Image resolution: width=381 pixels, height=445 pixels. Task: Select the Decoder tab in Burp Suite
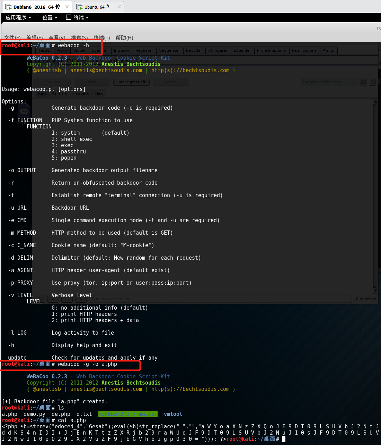point(194,50)
